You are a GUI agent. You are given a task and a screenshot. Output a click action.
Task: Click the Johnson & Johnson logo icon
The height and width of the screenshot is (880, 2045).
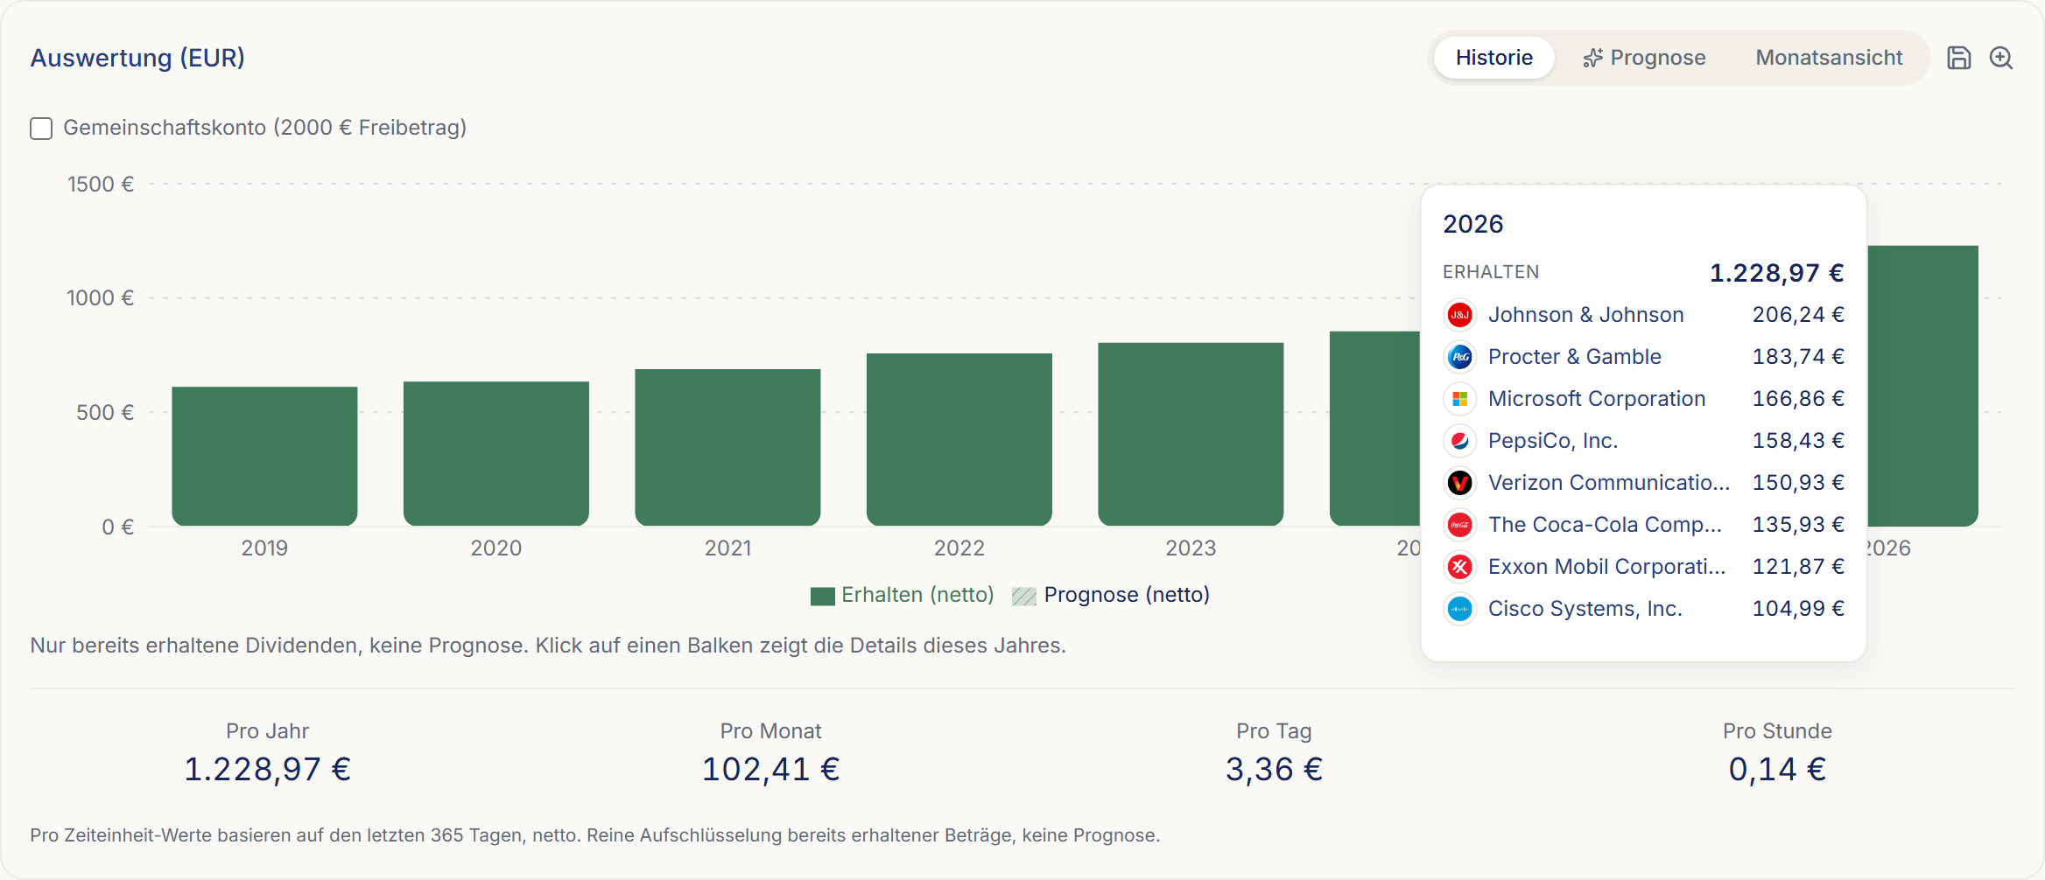point(1459,315)
